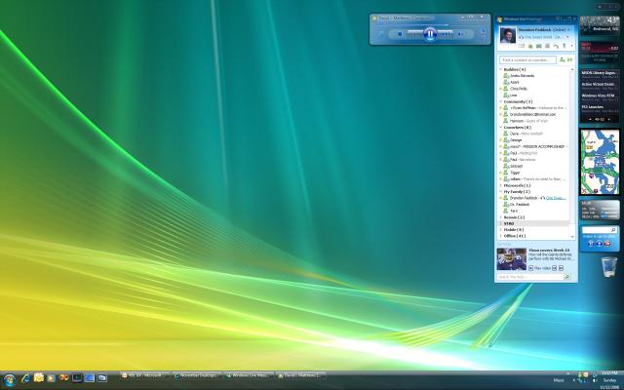Open the Week 10 news headline
624x390 pixels.
tap(547, 250)
